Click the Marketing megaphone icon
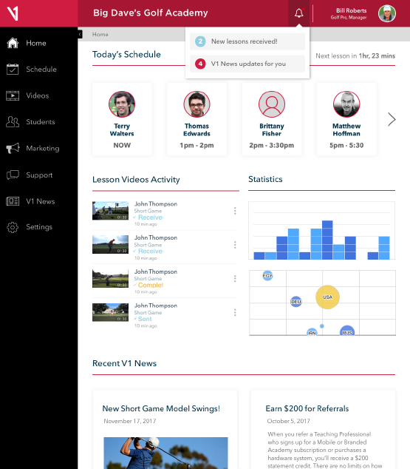The height and width of the screenshot is (469, 410). 13,148
